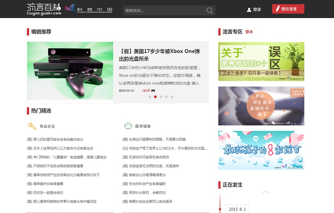The image size is (334, 213).
Task: Open the 医学健康 category heading
Action: coord(143,126)
